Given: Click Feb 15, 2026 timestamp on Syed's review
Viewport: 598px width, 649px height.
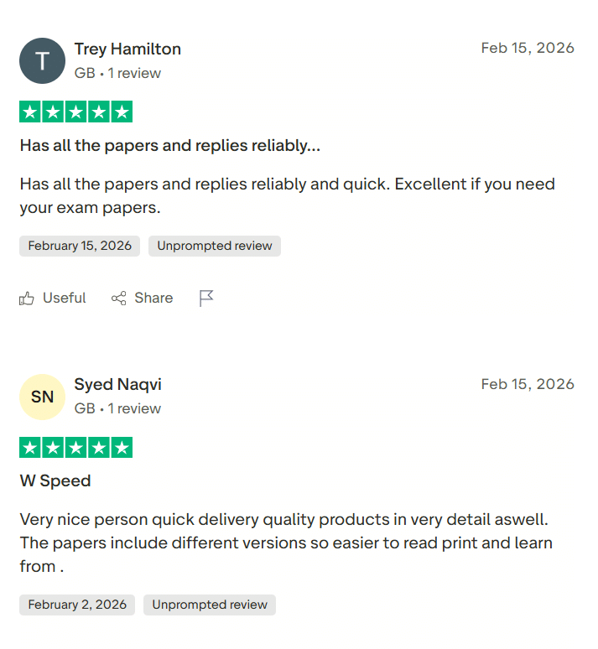Looking at the screenshot, I should 528,384.
